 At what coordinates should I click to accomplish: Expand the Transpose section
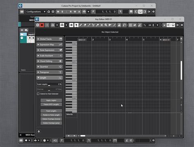(50, 72)
